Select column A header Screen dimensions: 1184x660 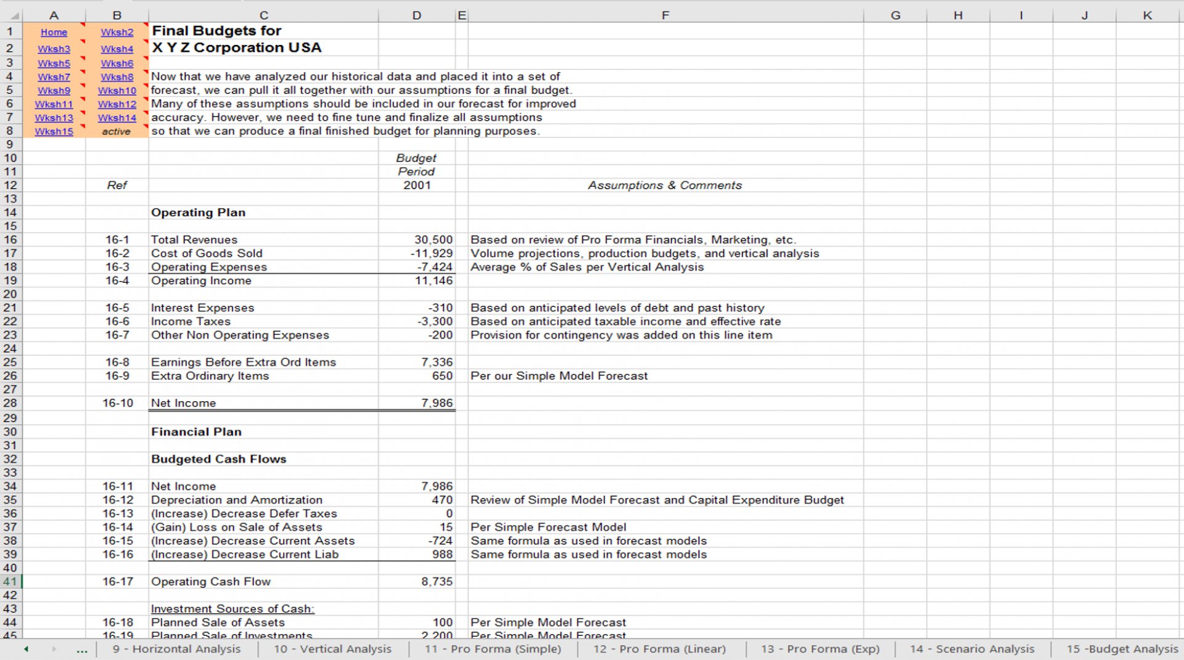[x=54, y=15]
